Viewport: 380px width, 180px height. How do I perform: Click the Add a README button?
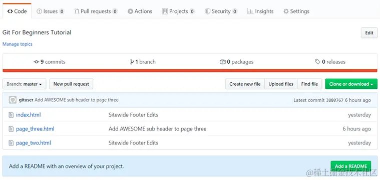tap(350, 166)
